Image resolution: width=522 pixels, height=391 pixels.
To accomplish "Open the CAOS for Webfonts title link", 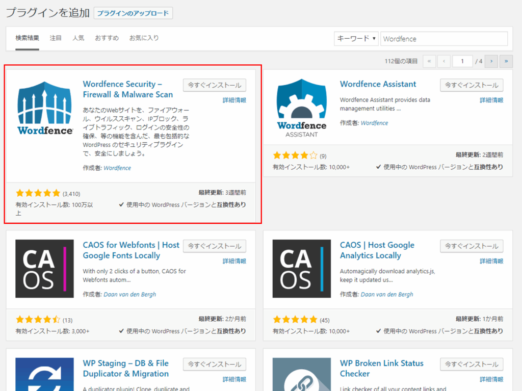I will point(131,250).
